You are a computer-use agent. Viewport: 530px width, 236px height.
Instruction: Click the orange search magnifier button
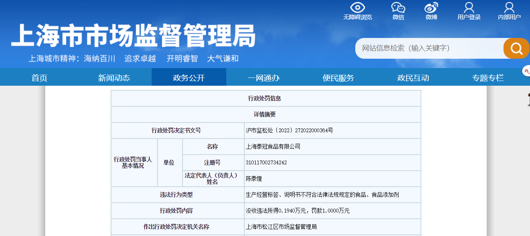pyautogui.click(x=516, y=48)
